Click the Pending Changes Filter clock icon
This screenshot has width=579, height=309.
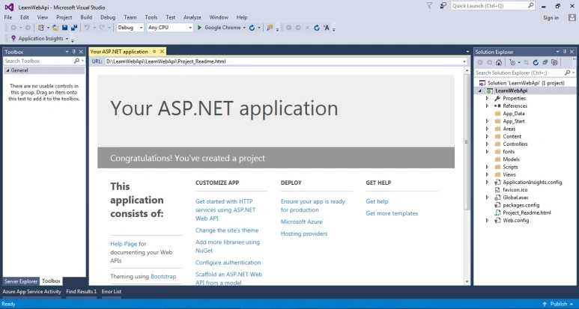click(512, 62)
